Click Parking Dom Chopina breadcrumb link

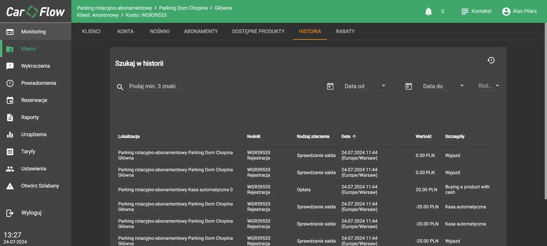183,8
